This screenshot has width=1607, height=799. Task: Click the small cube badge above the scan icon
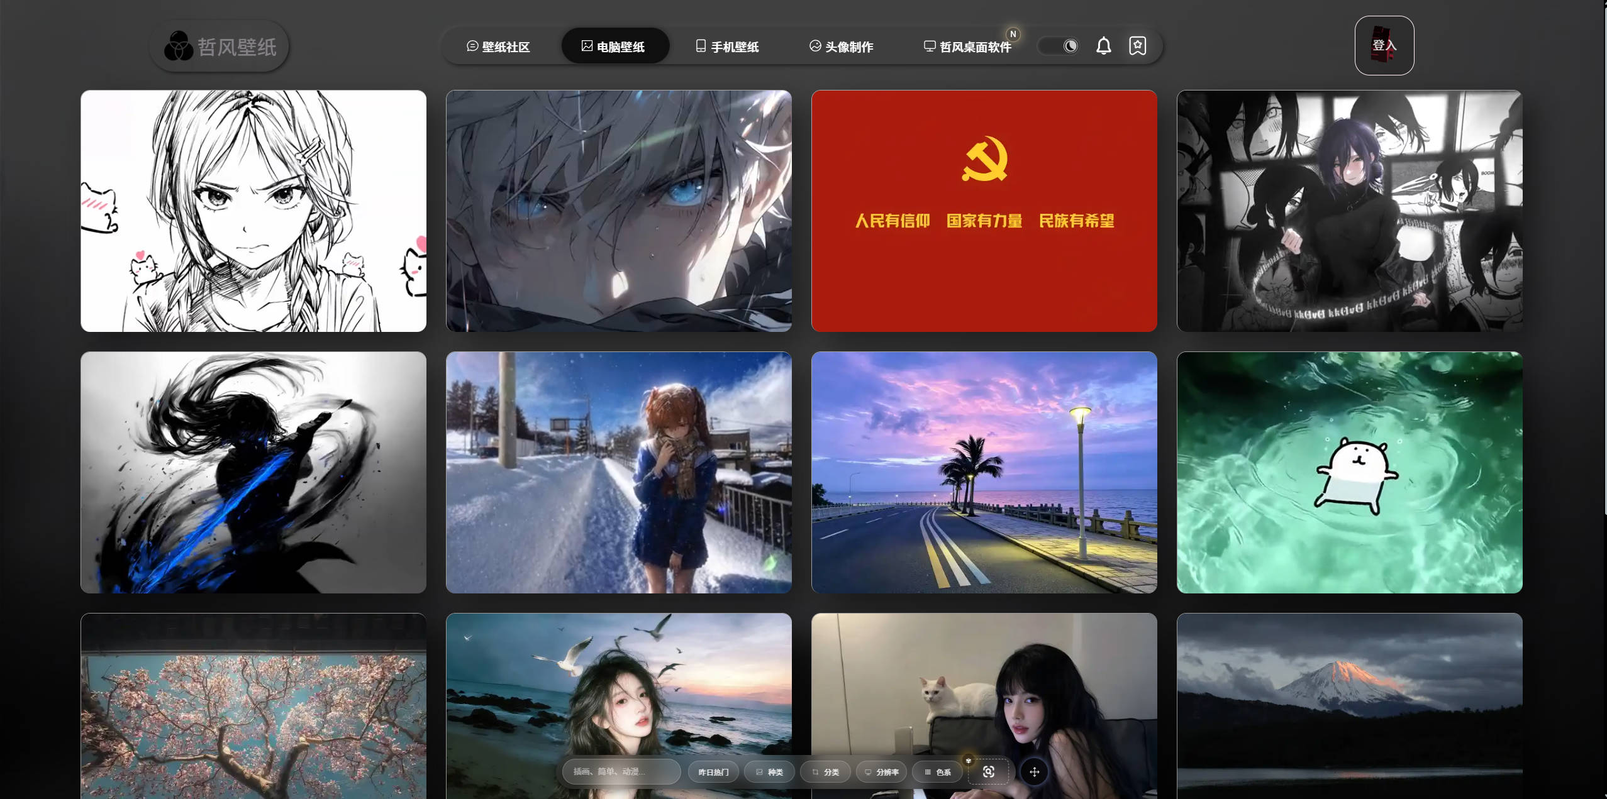click(x=969, y=760)
